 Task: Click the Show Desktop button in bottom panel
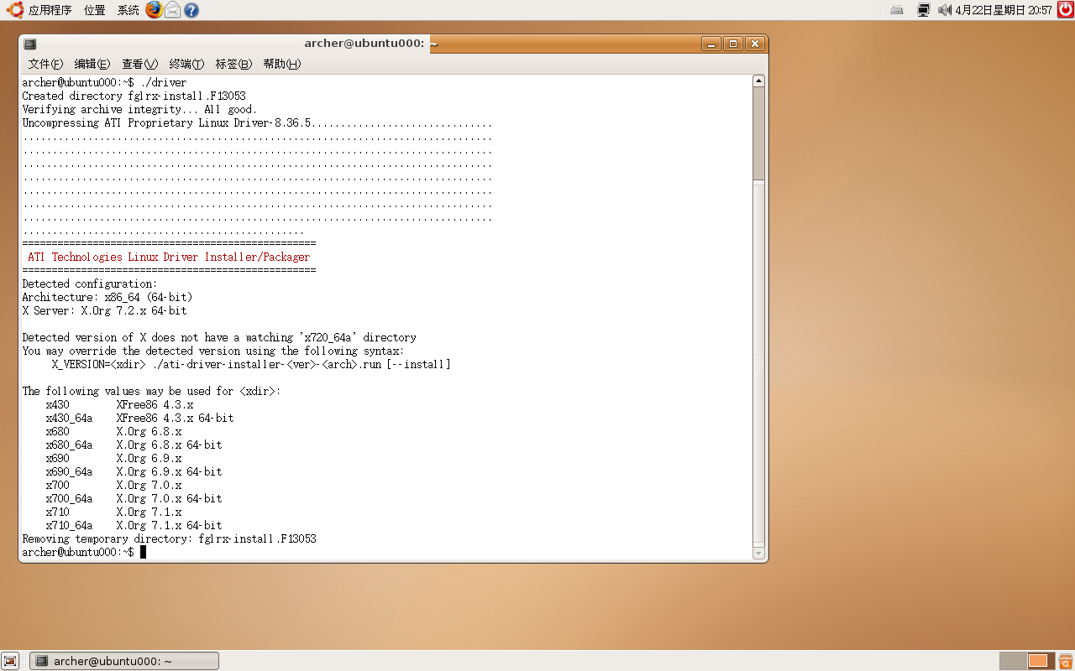coord(10,661)
